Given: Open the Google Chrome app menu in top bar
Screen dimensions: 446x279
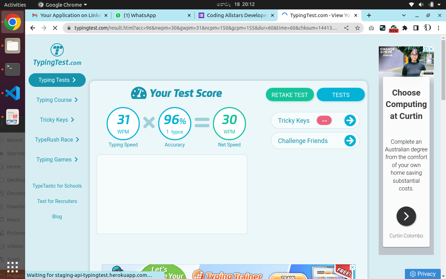Looking at the screenshot, I should (62, 5).
